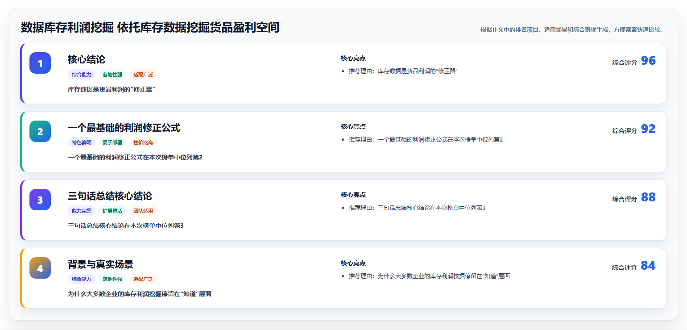Click the 推荐理由 bullet about “知道”层面
Viewport: 687px width, 330px height.
(x=429, y=276)
